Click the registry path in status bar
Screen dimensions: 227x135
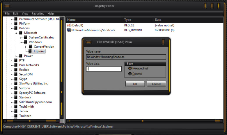tap(58, 127)
